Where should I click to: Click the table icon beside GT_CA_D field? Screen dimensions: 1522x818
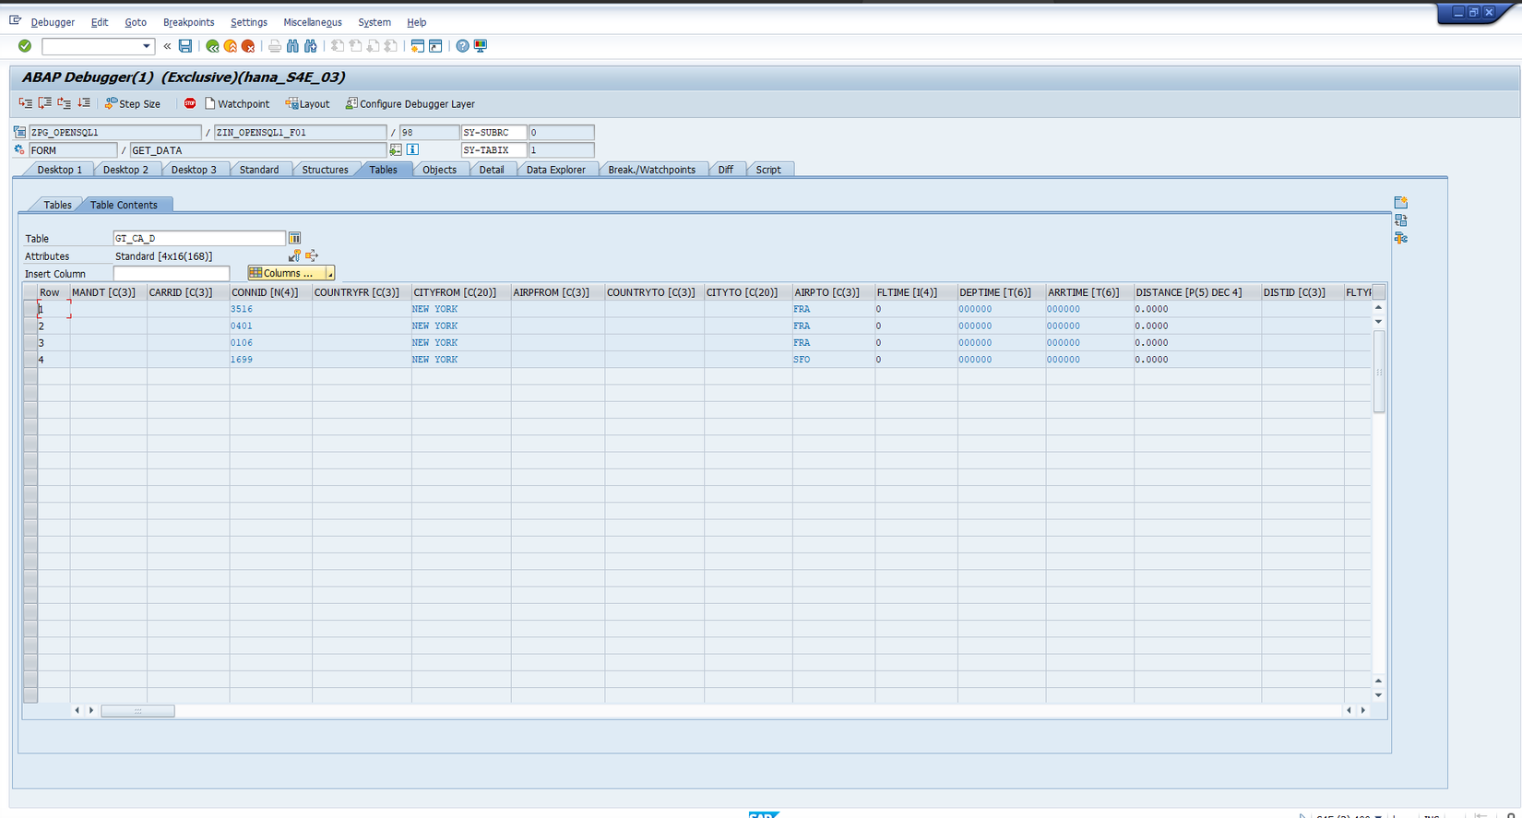[x=294, y=238]
